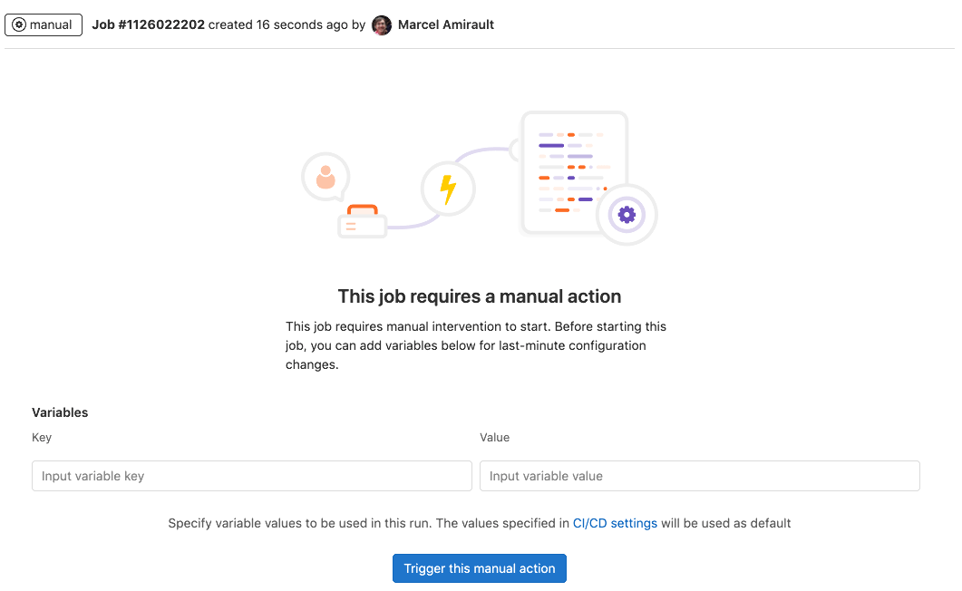Click Marcel Amirault's name
The image size is (962, 591).
(x=445, y=24)
